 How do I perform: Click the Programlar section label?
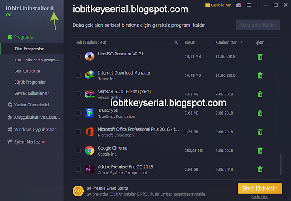pyautogui.click(x=25, y=37)
